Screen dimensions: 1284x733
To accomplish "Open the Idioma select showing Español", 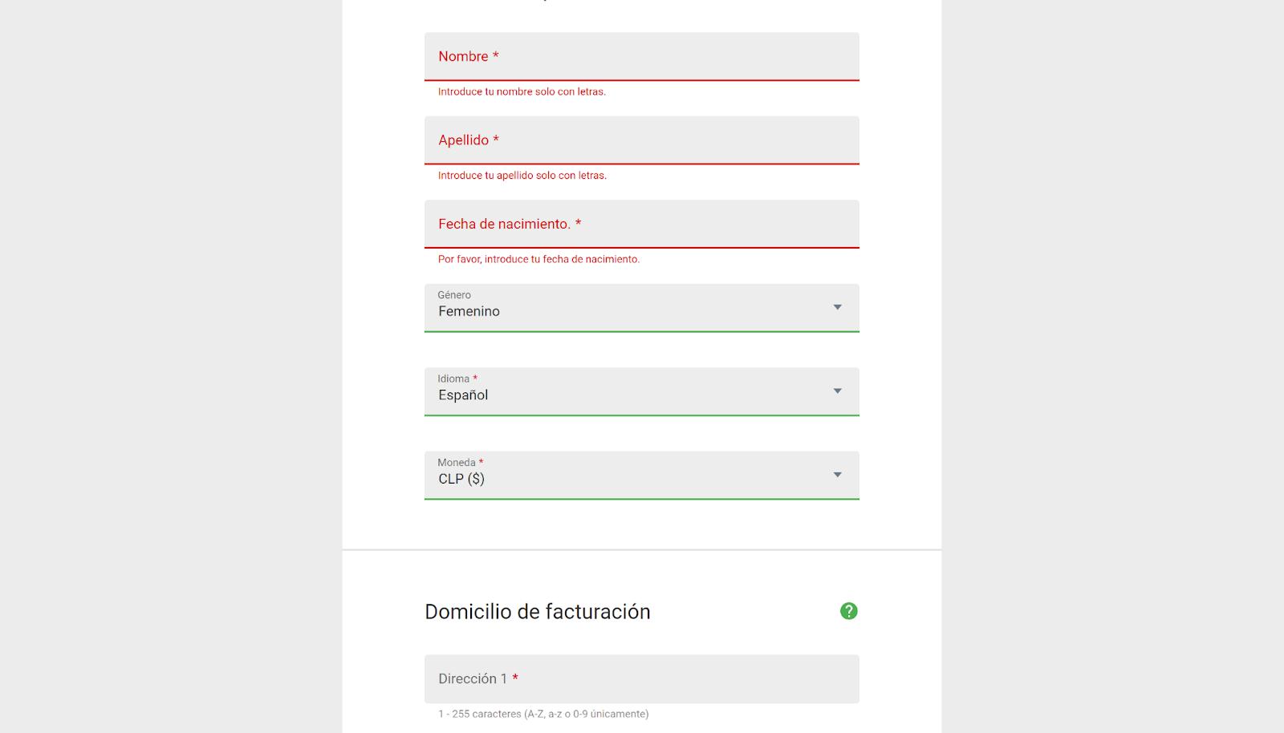I will (x=641, y=391).
